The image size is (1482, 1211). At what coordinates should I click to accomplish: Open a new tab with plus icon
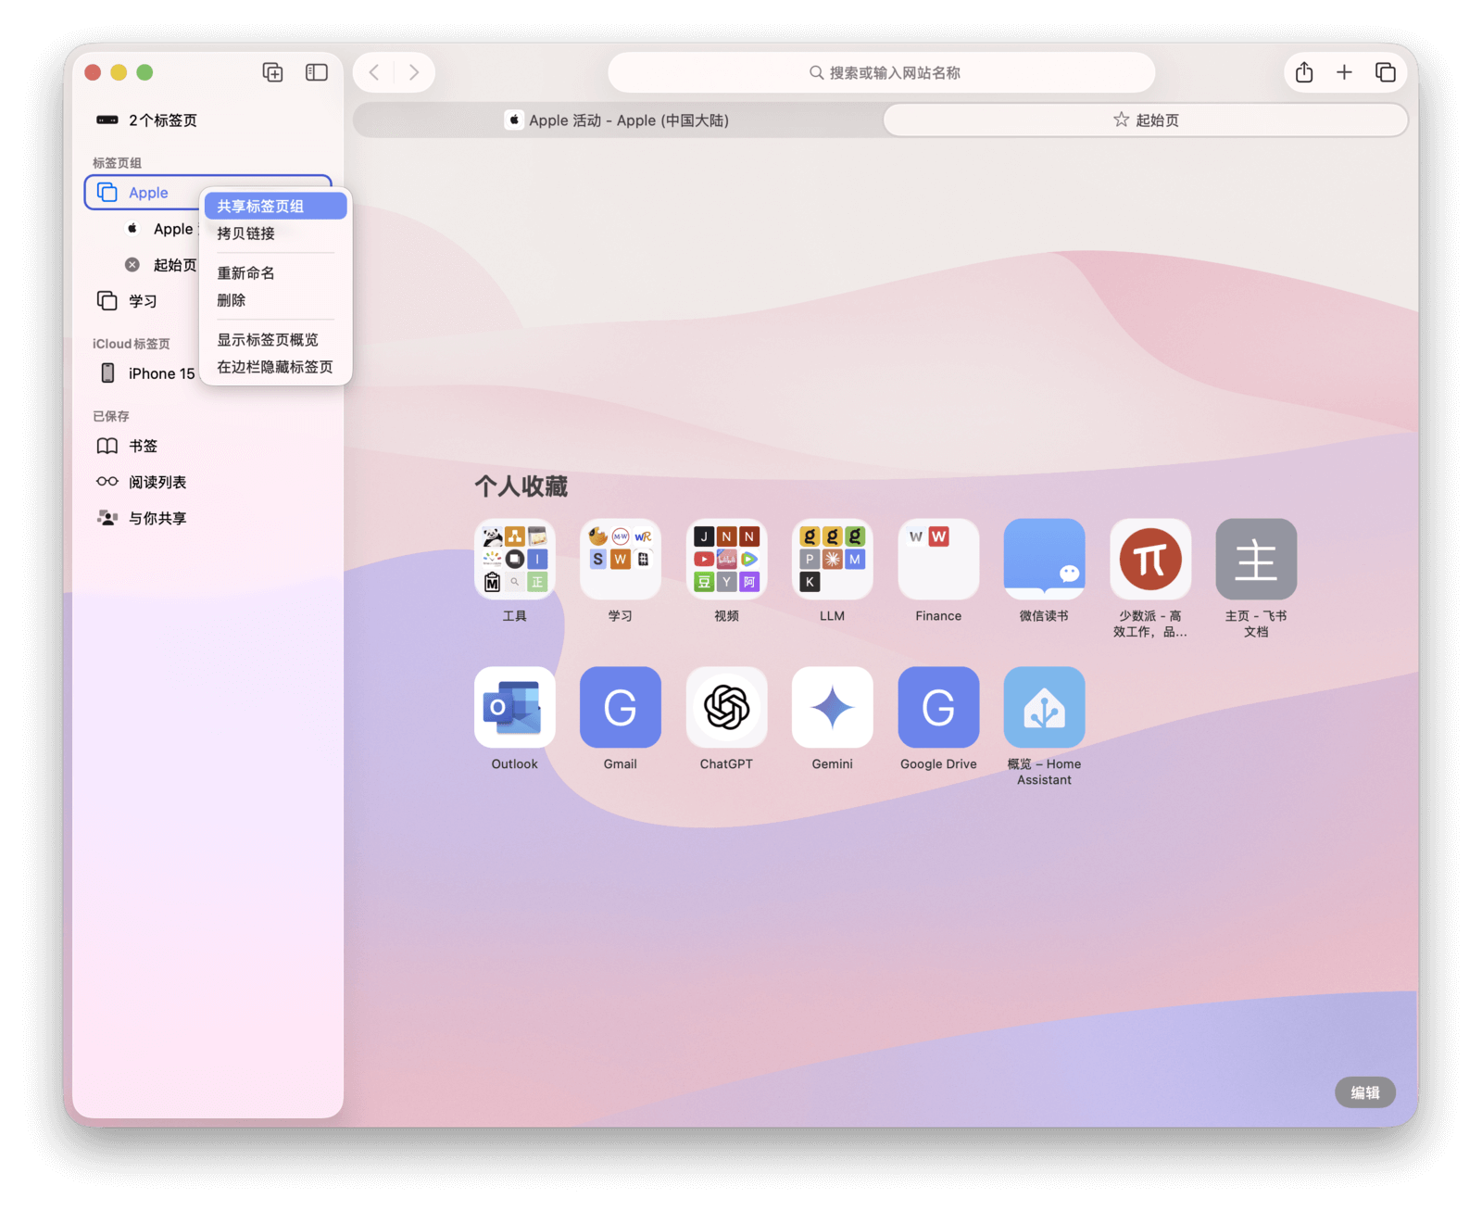tap(1344, 72)
